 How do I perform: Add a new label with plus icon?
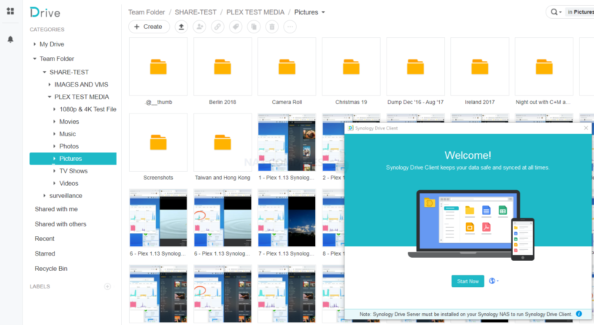click(x=107, y=286)
